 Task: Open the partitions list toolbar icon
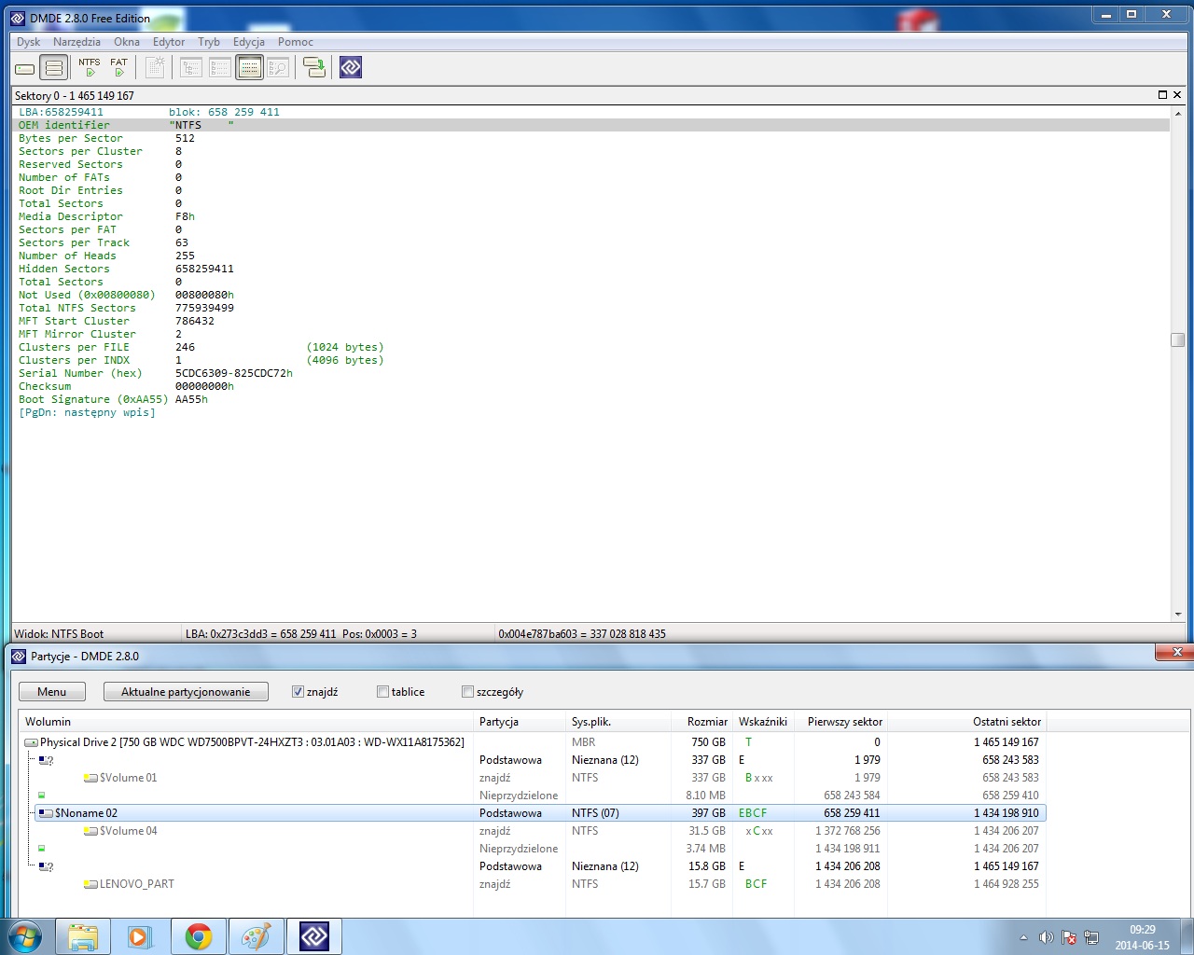pyautogui.click(x=54, y=68)
